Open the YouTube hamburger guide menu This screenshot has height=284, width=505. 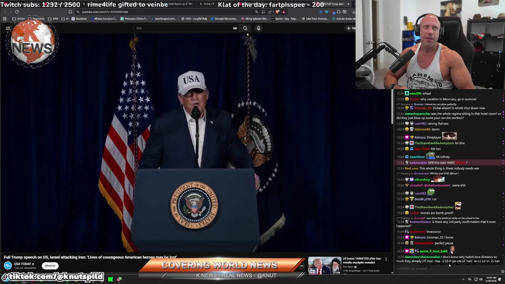point(8,28)
